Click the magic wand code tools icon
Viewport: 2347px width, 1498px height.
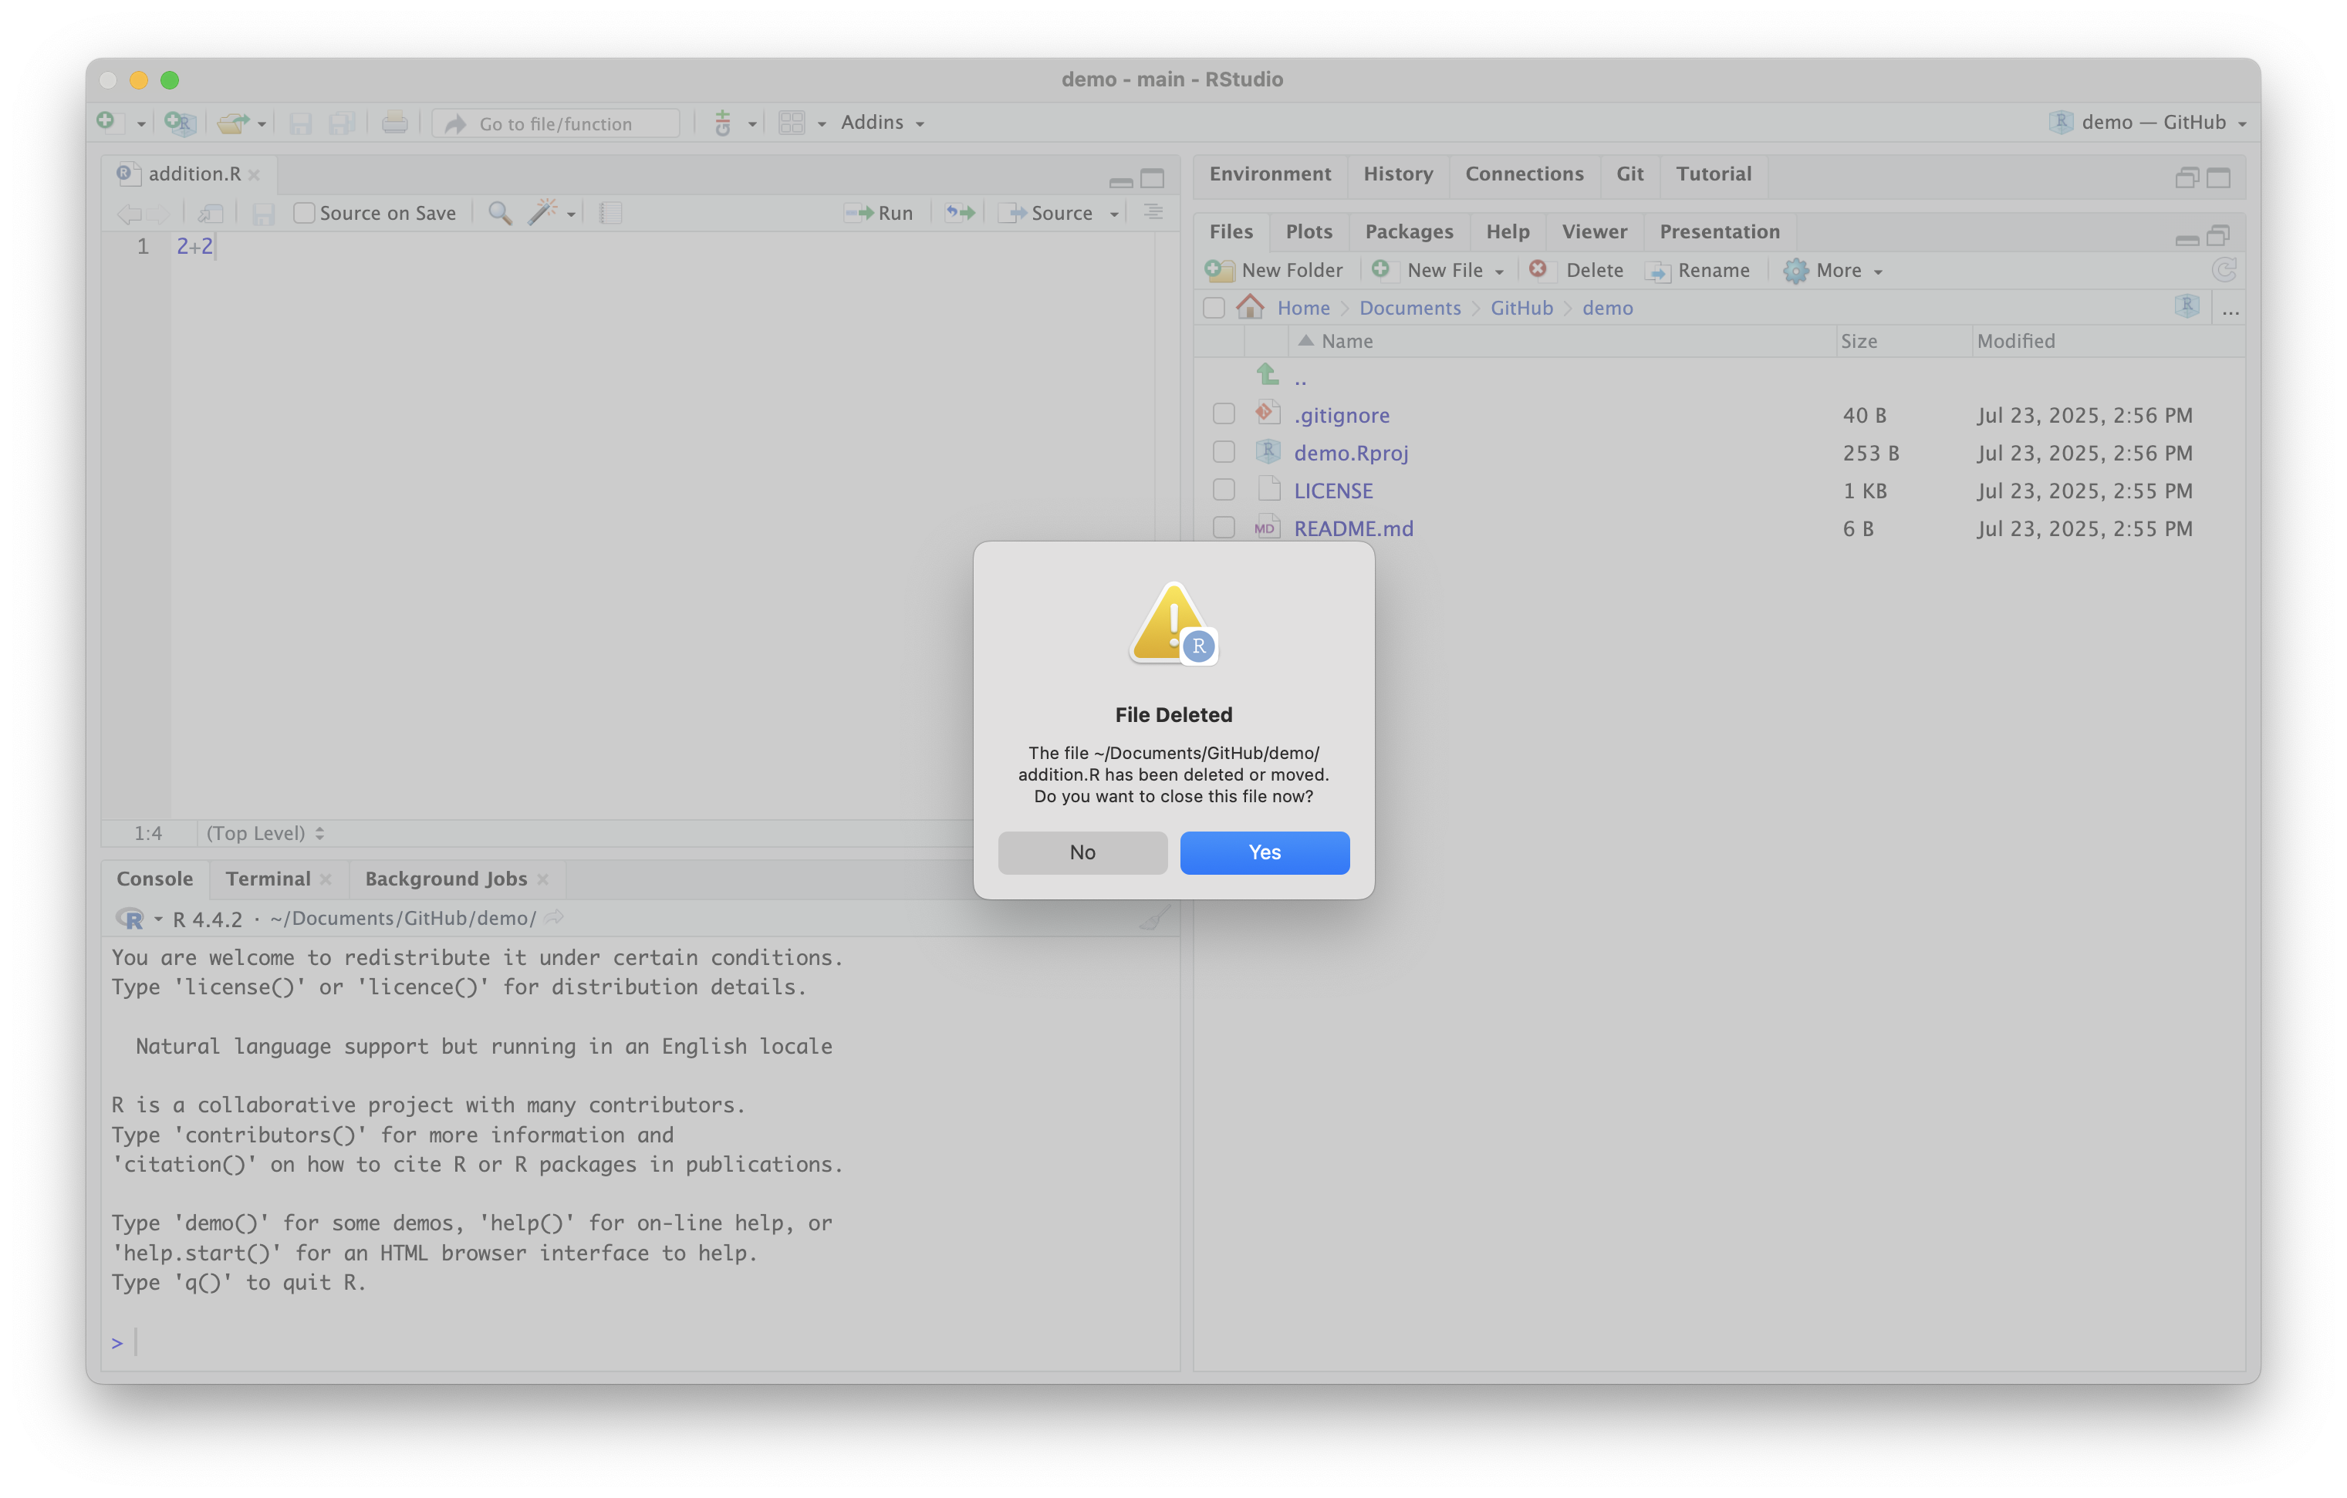click(x=543, y=212)
